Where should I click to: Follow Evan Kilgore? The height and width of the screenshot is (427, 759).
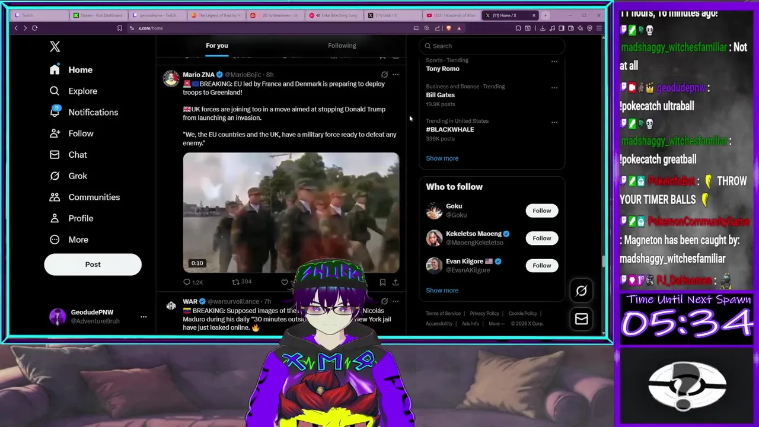point(541,265)
